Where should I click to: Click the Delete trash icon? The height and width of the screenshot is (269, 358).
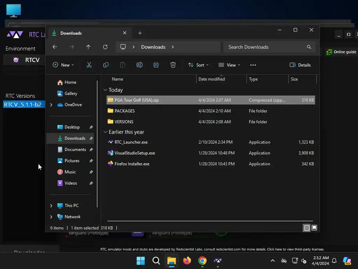pyautogui.click(x=173, y=65)
